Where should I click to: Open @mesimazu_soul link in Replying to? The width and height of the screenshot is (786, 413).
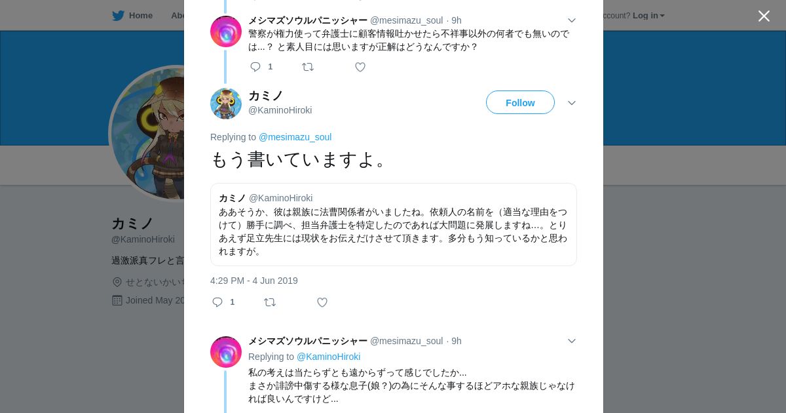(295, 137)
